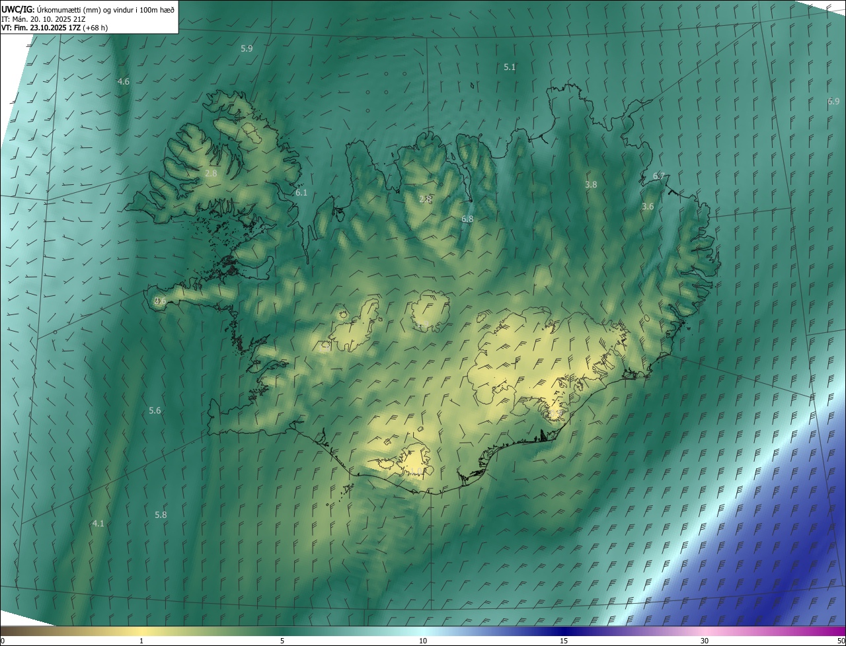
Task: Click the legend tick label 10
Action: tap(423, 641)
